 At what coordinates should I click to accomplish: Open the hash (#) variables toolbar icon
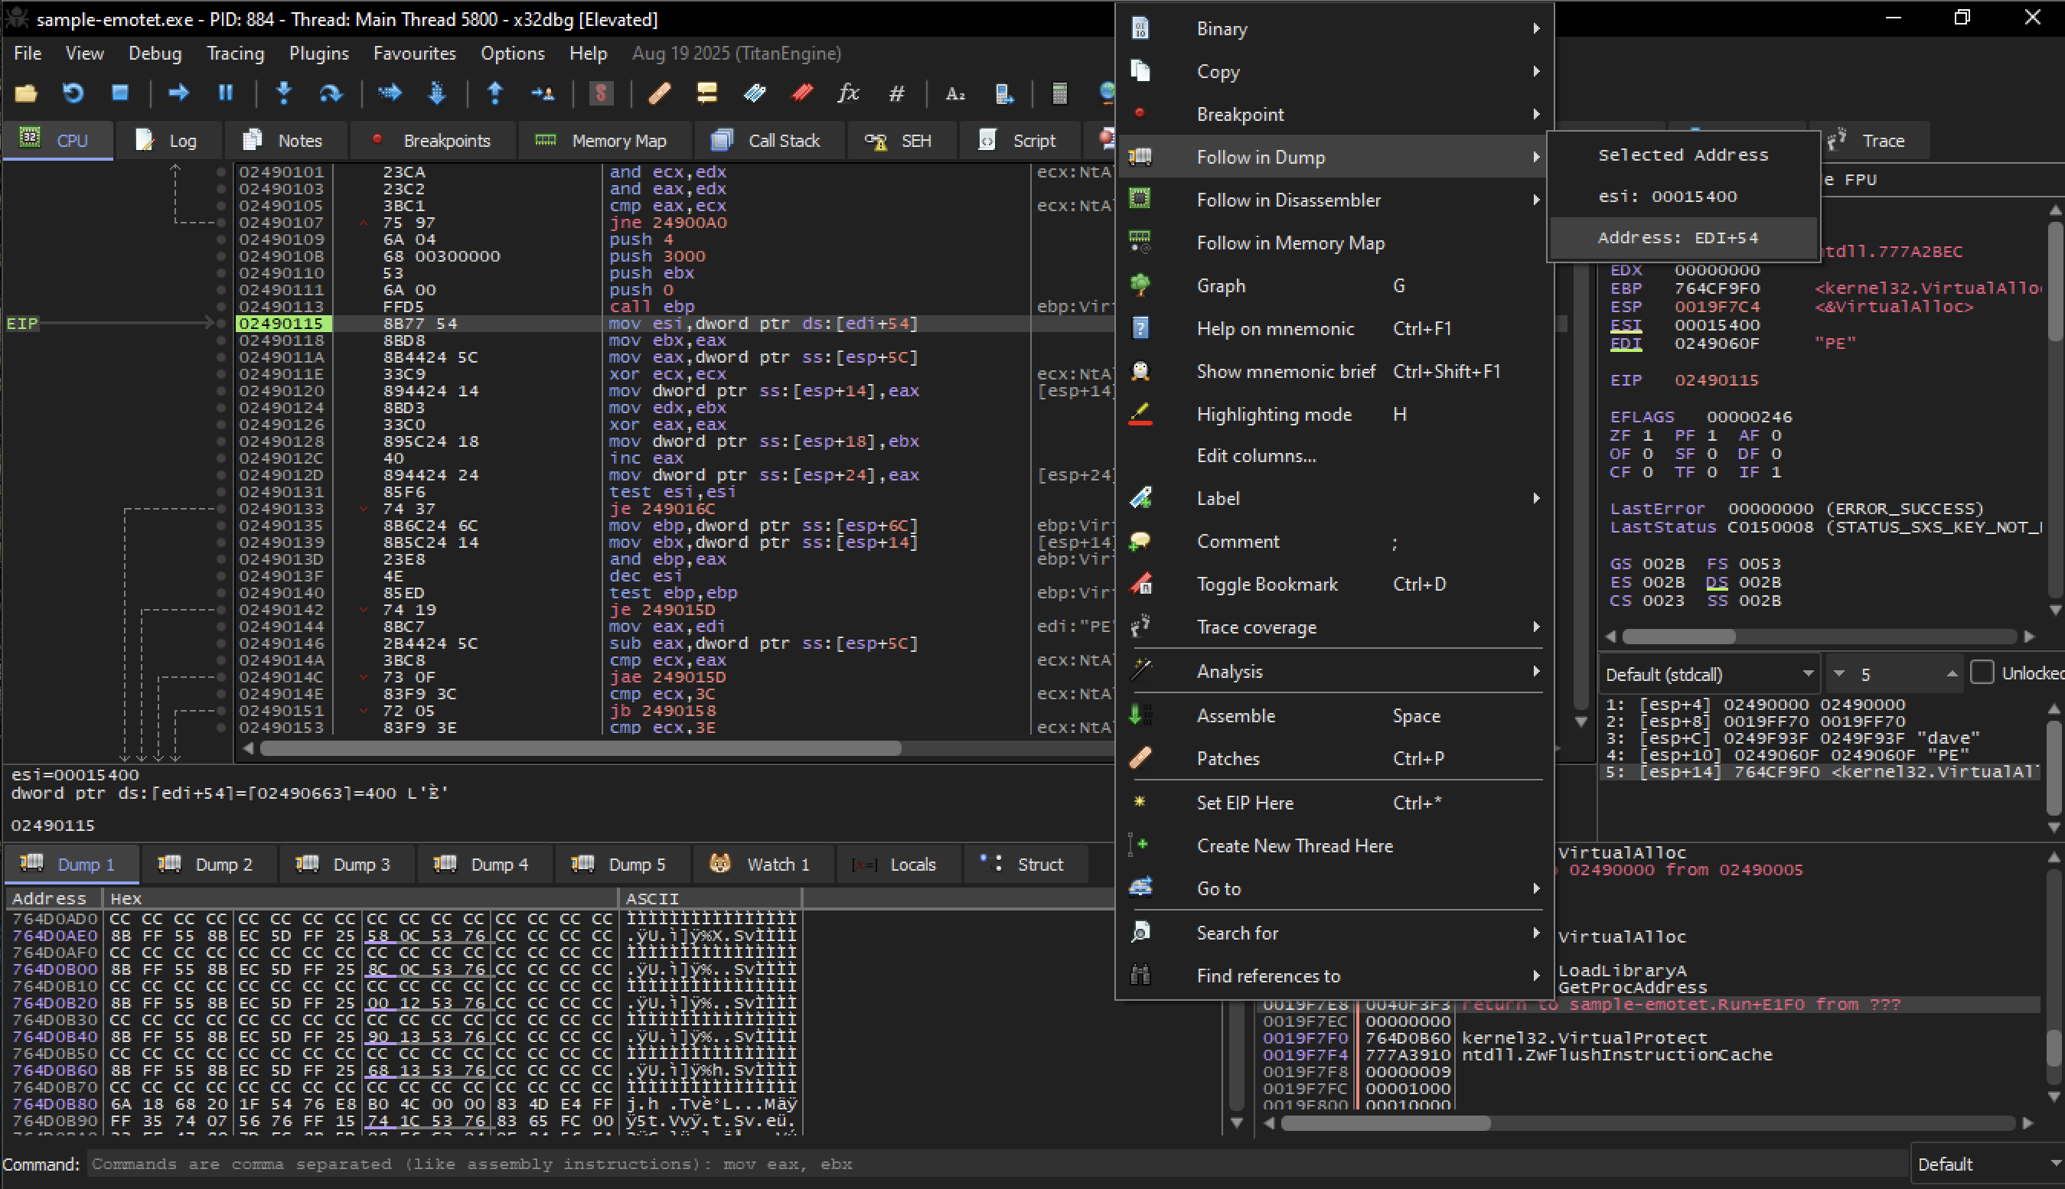tap(896, 93)
